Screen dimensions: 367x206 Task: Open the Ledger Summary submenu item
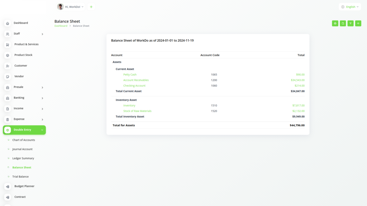click(23, 158)
